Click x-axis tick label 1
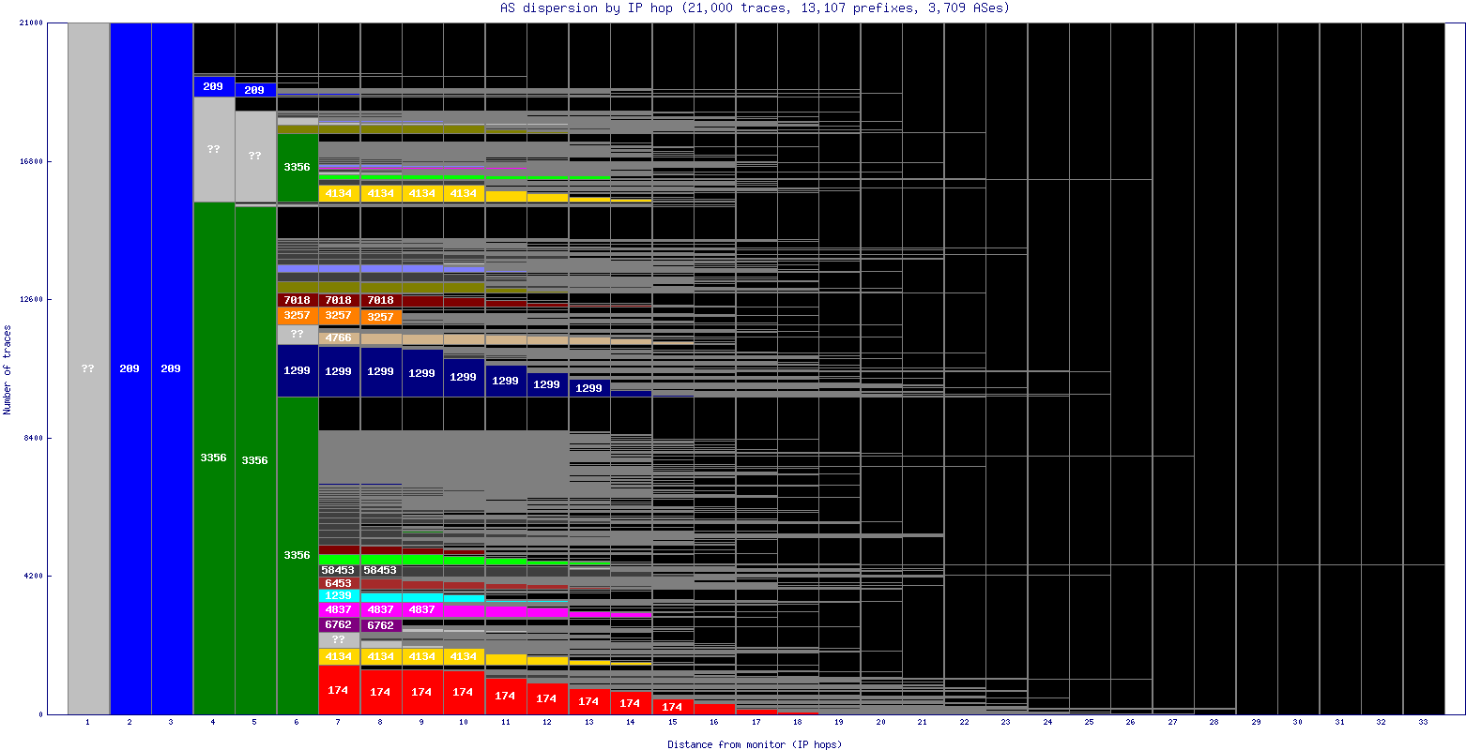This screenshot has width=1466, height=750. point(88,723)
